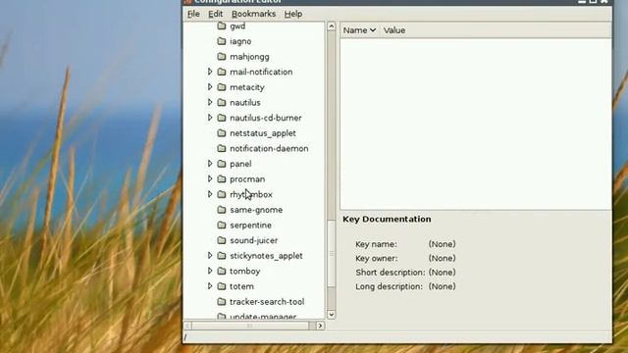The height and width of the screenshot is (353, 628).
Task: Click the procman folder icon
Action: (x=222, y=178)
